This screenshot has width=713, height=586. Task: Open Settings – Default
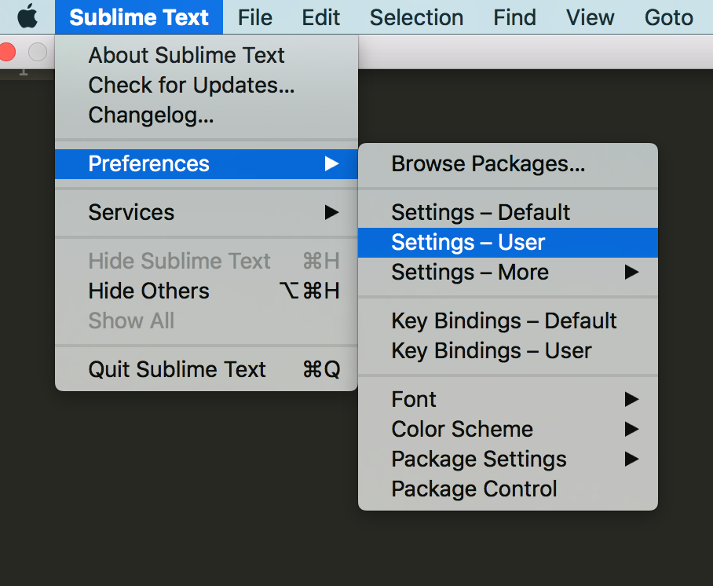[x=508, y=212]
